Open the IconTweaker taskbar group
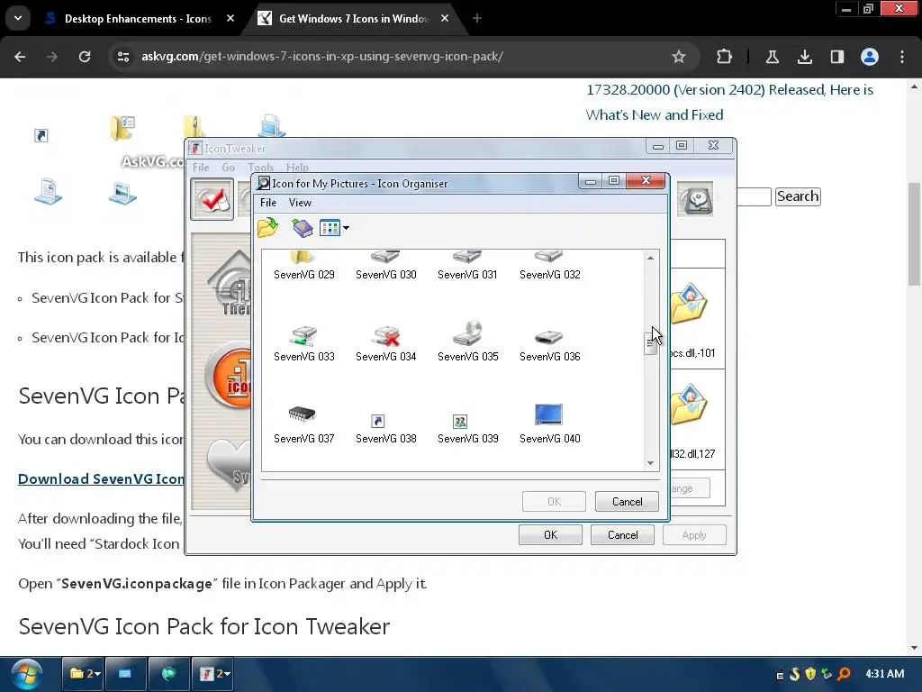 212,674
